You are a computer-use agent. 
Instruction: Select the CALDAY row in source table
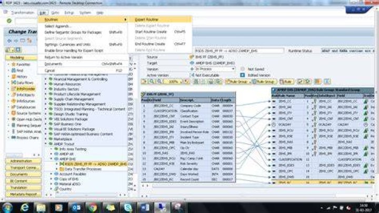188,169
